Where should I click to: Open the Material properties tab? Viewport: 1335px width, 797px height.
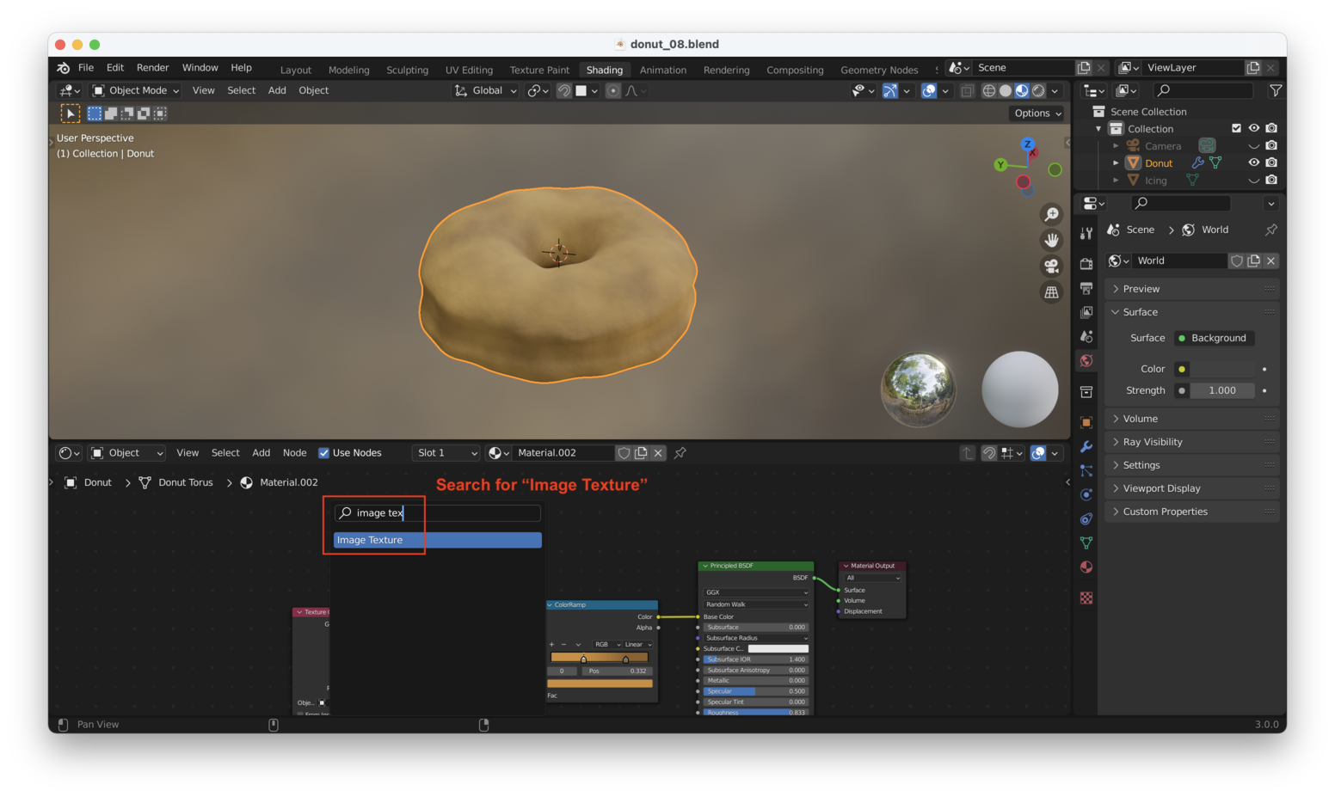click(1086, 567)
